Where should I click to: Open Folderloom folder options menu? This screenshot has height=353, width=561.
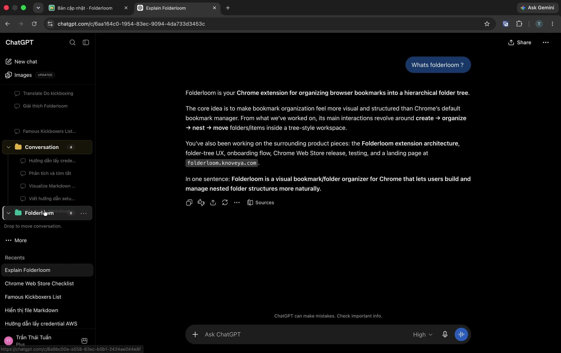coord(84,213)
